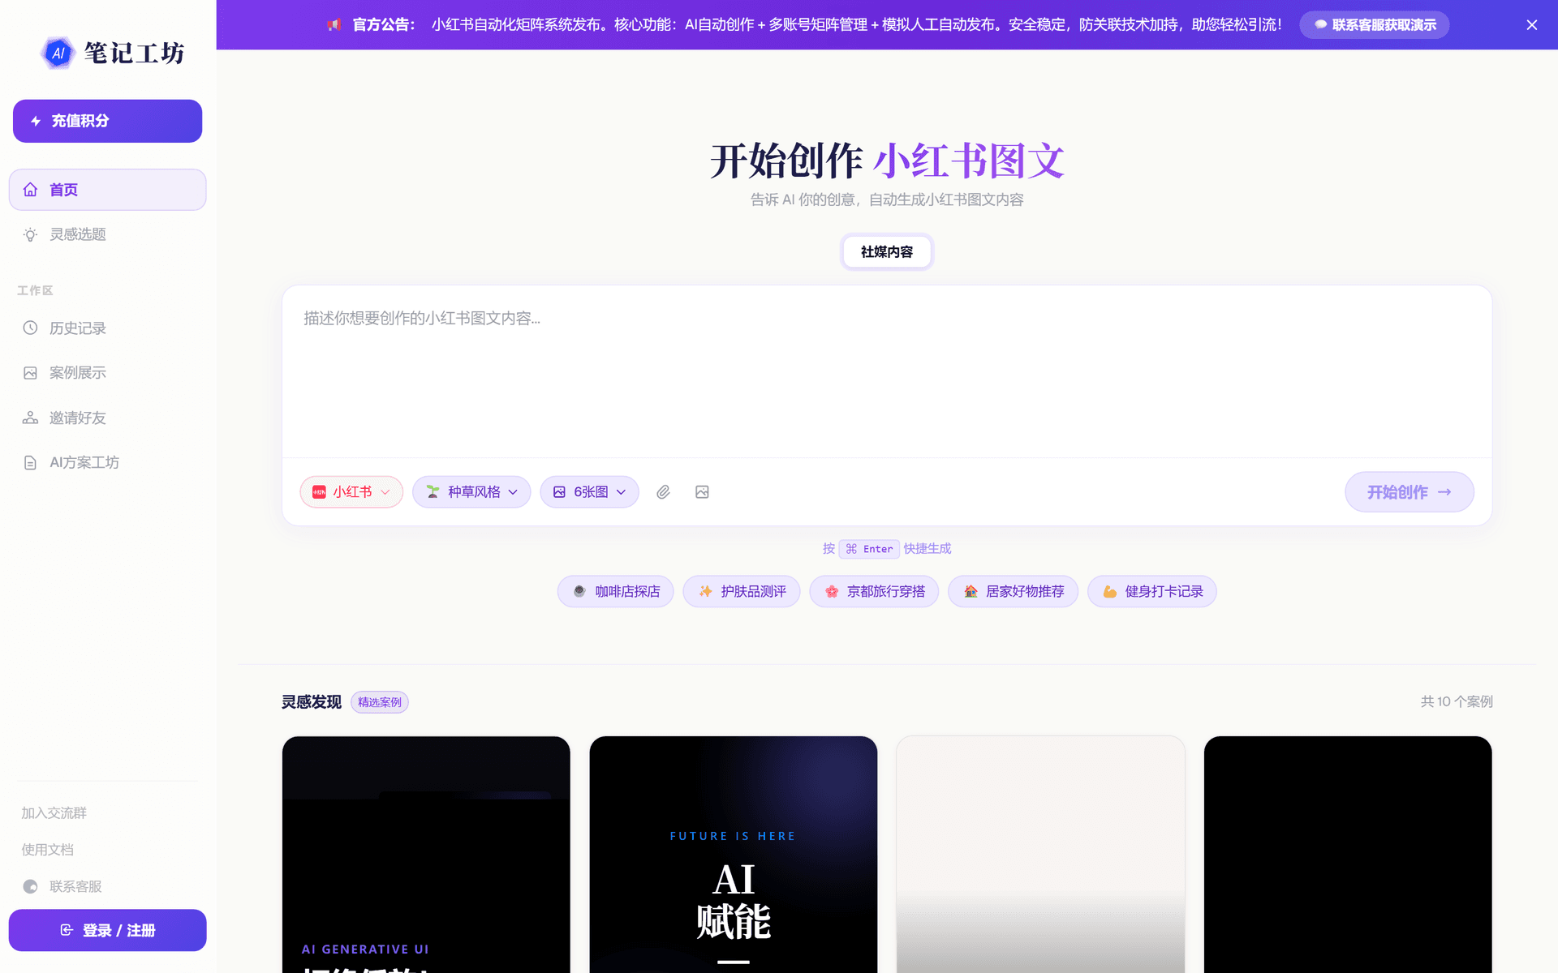Click the clock icon beside 历史记录

[x=30, y=328]
